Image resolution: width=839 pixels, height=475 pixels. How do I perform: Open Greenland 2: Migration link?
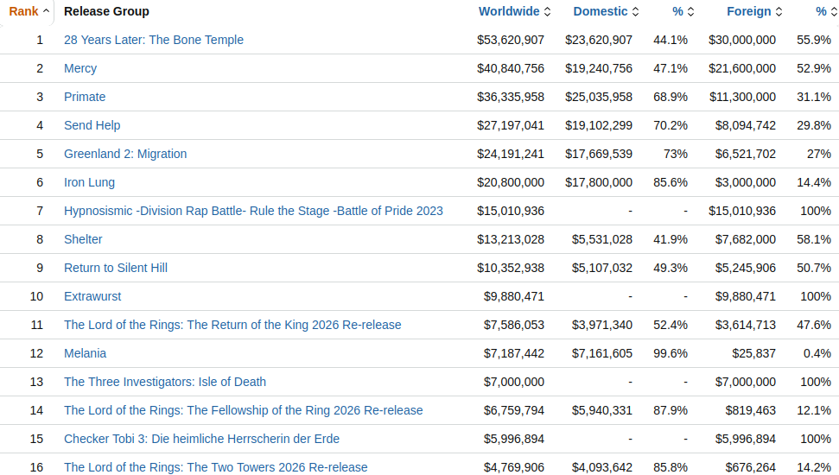click(x=125, y=154)
